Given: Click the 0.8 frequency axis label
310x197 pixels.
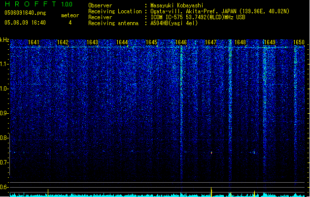Looking at the screenshot, I should (x=4, y=138).
